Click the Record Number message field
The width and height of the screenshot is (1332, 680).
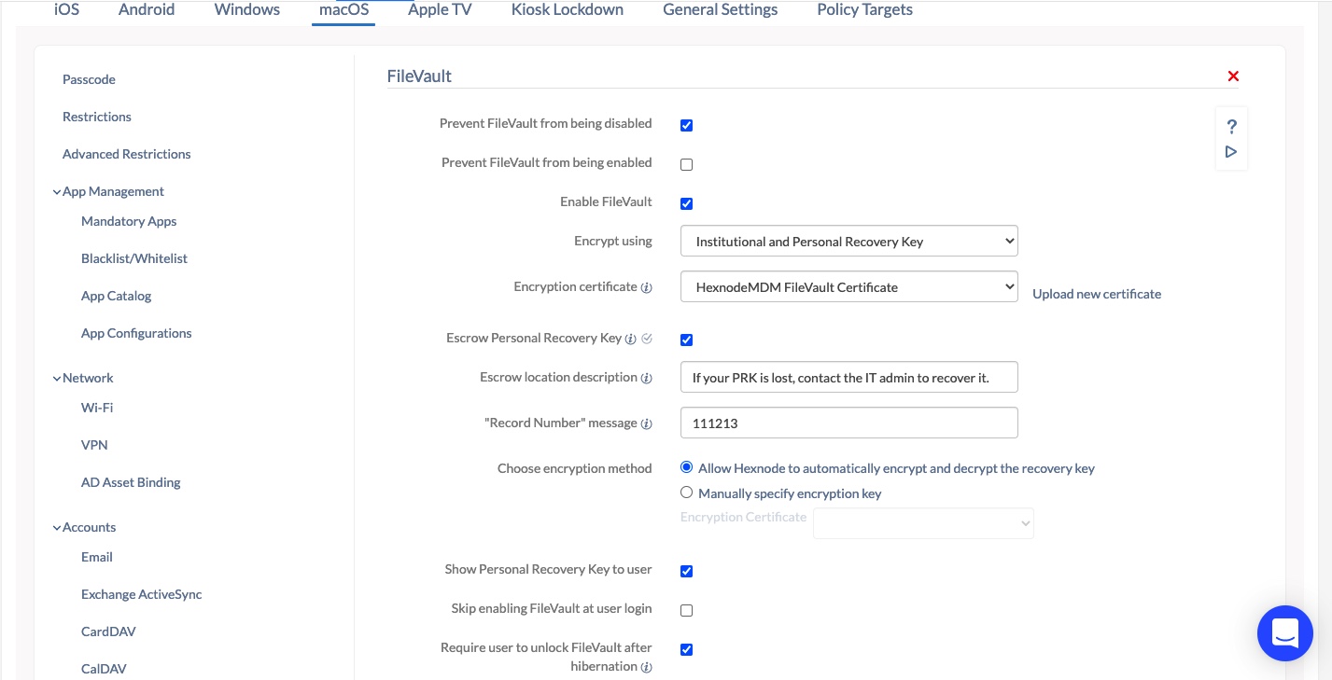848,423
